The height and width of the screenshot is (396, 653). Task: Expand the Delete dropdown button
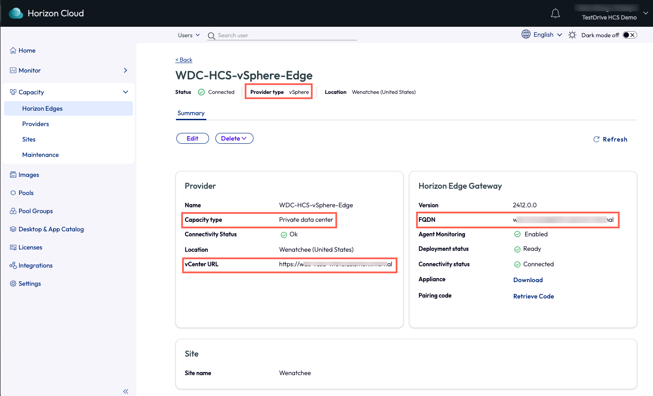(x=234, y=138)
